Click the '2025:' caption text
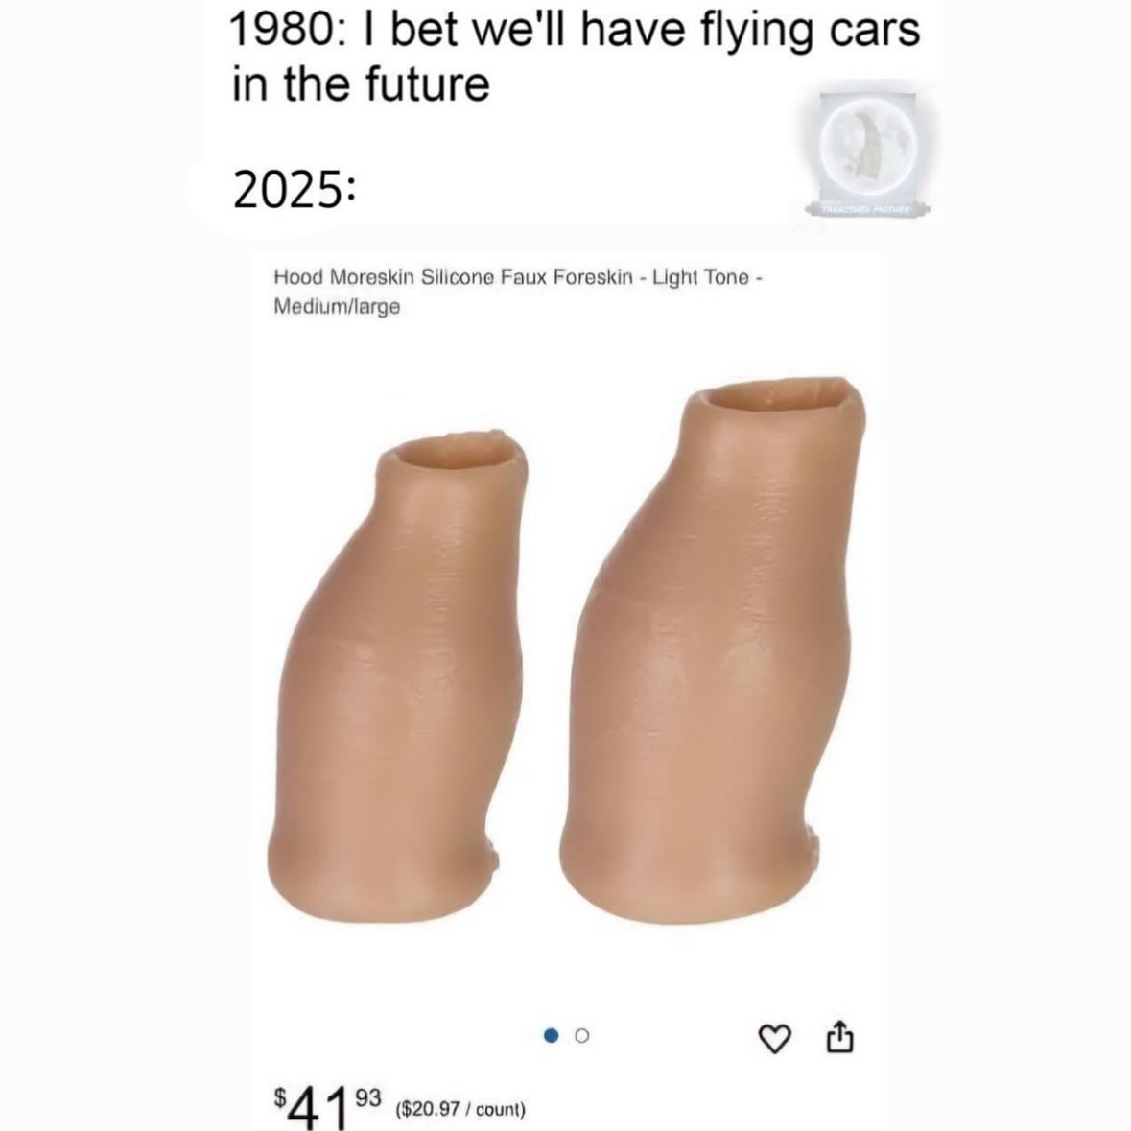The width and height of the screenshot is (1131, 1131). pos(294,191)
